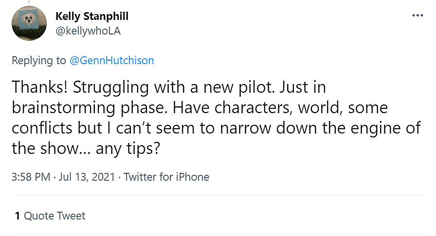Click the Jul 13, 2021 date
This screenshot has height=236, width=436.
[86, 177]
